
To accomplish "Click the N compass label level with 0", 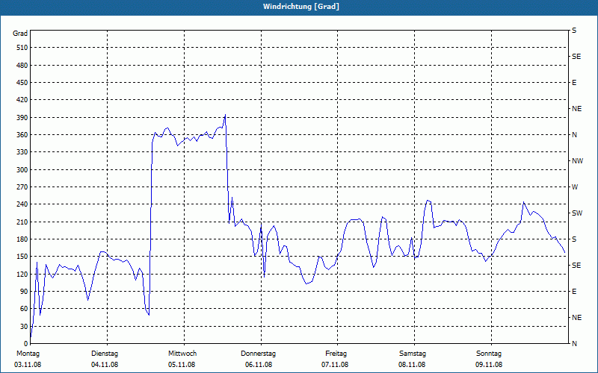I will [574, 344].
